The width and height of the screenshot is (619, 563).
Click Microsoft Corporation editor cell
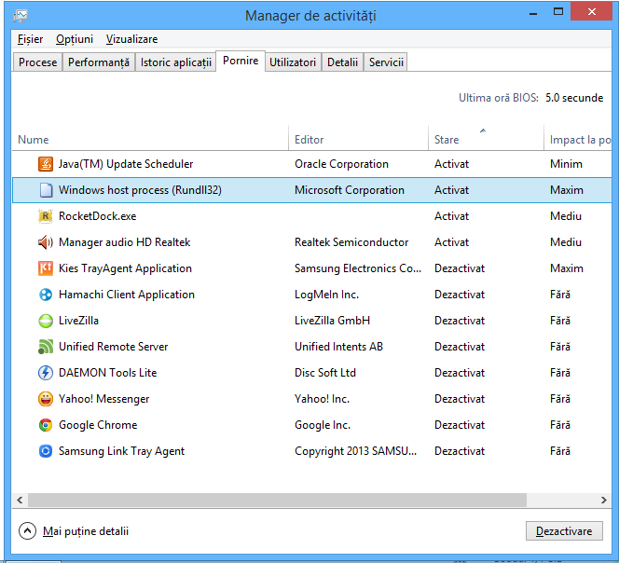(x=350, y=190)
